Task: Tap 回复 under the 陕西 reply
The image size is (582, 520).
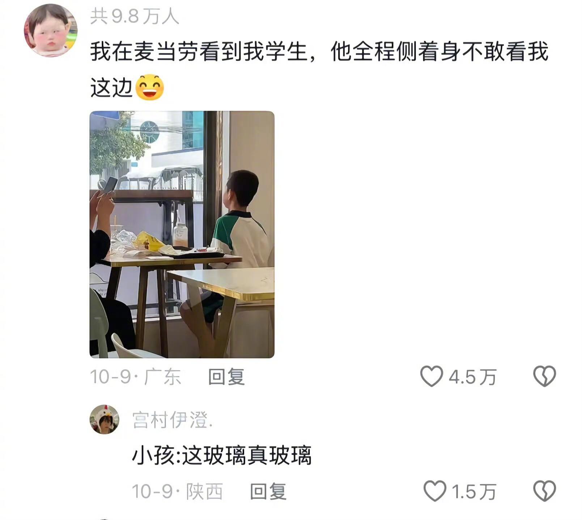Action: pos(268,491)
